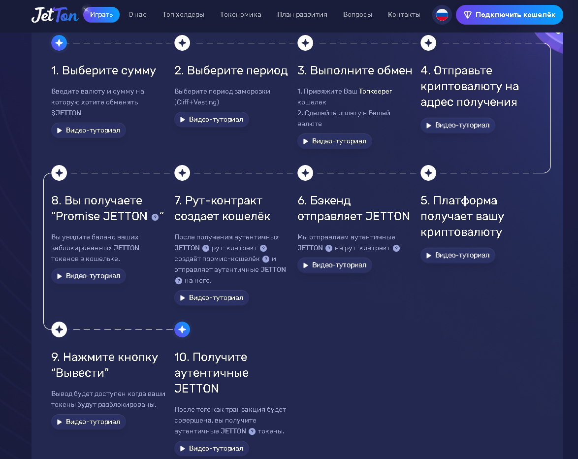578x459 pixels.
Task: Click Подключить кошелёк button
Action: pos(510,15)
